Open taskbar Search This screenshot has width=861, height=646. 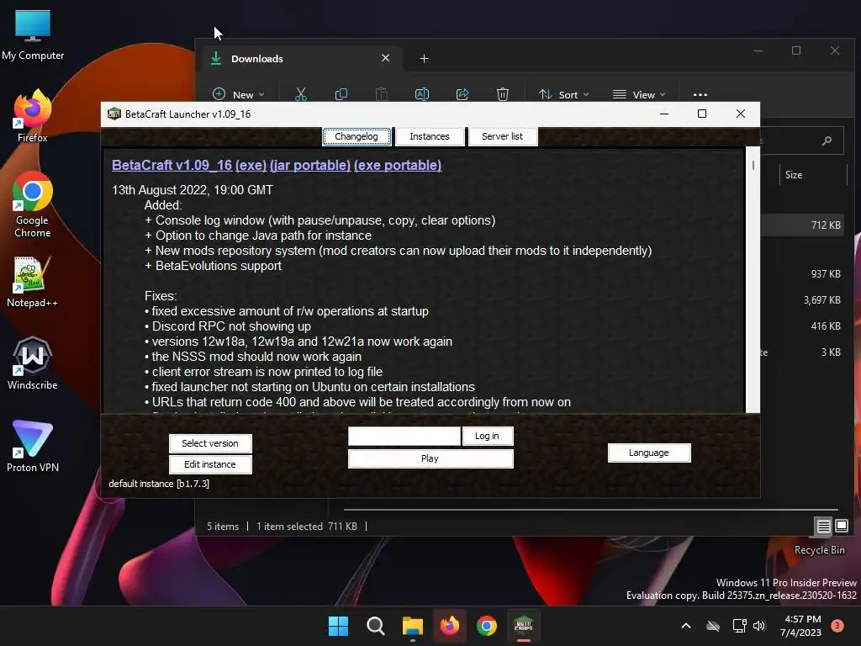point(376,626)
